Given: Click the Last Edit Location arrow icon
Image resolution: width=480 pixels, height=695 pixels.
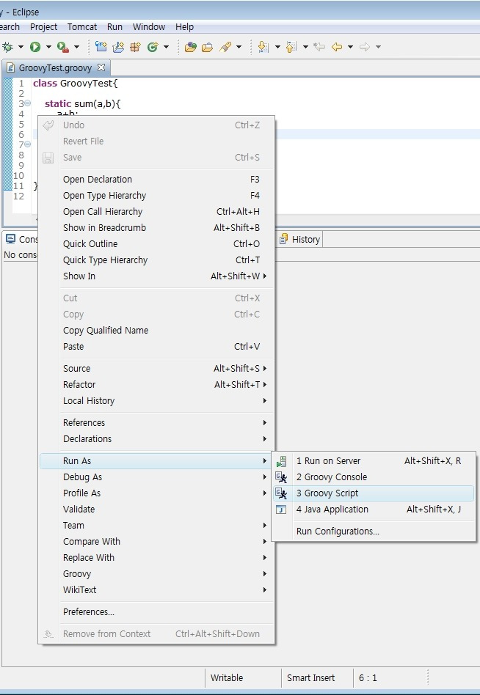Looking at the screenshot, I should tap(319, 46).
